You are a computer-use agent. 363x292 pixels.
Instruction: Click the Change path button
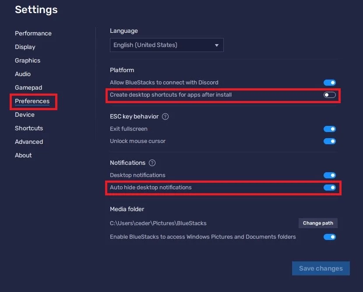[x=318, y=223]
